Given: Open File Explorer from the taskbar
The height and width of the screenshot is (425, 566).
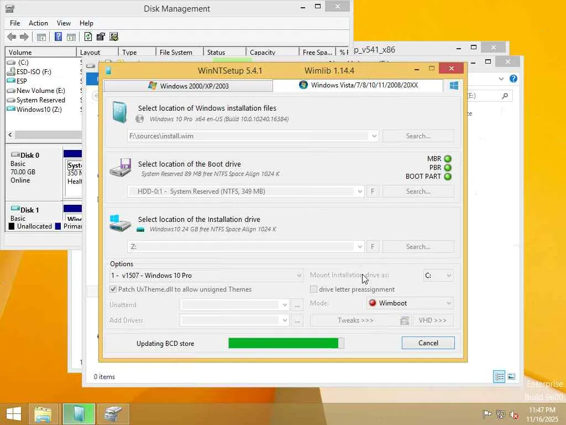Looking at the screenshot, I should point(43,414).
